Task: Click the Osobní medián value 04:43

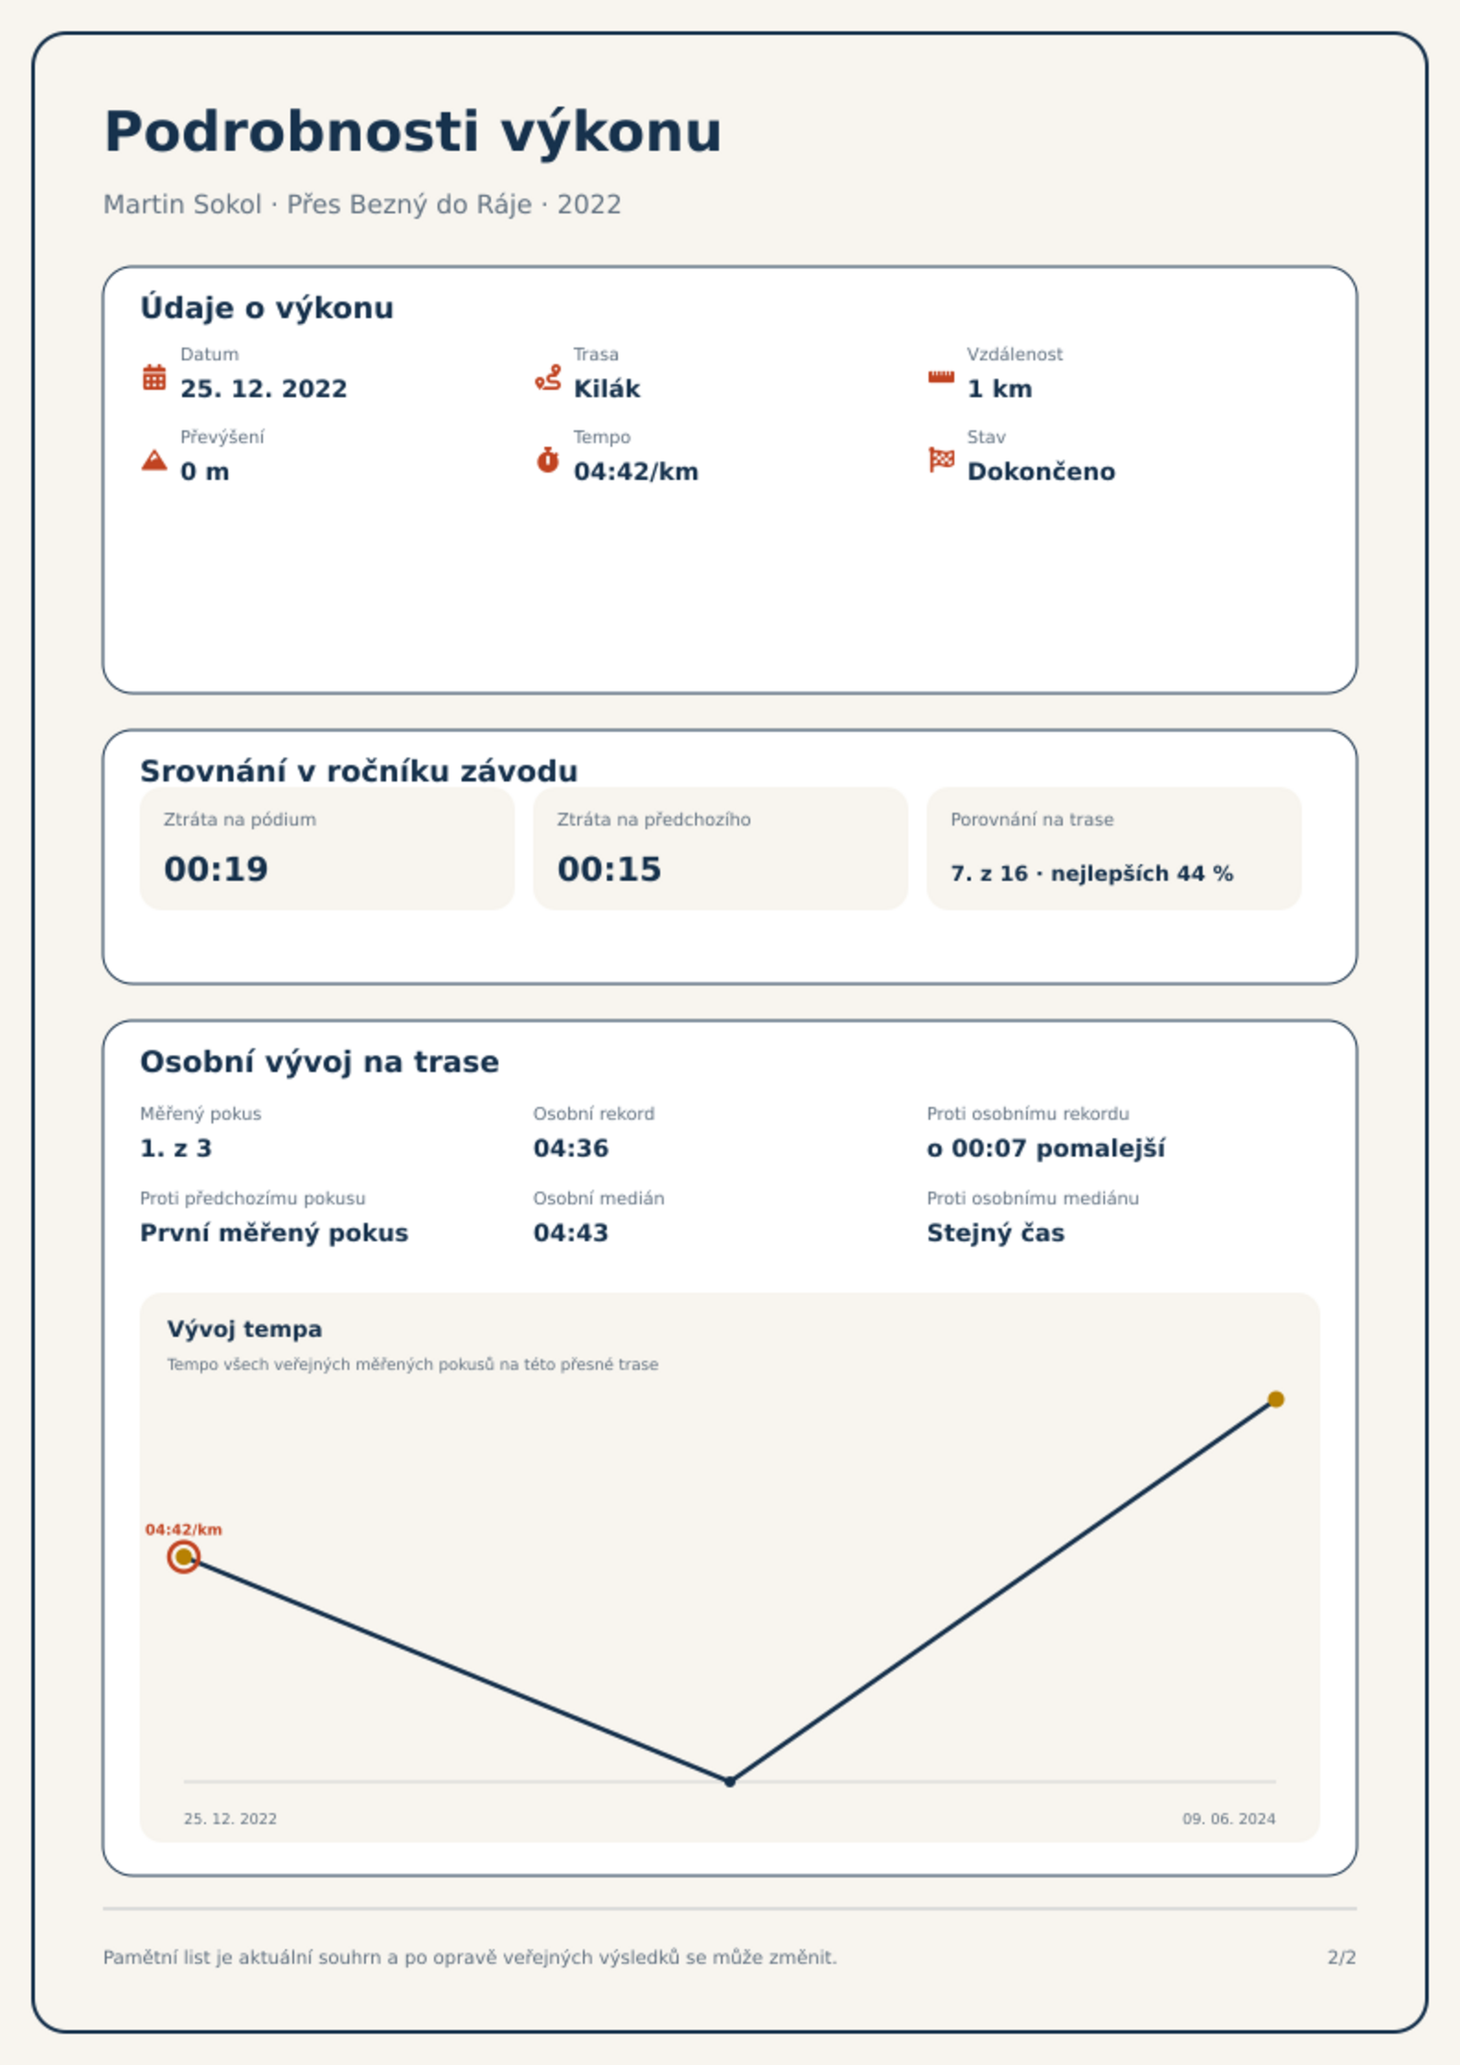Action: (x=571, y=1232)
